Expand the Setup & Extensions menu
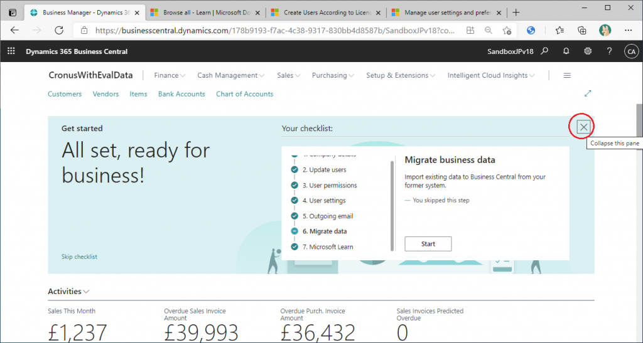The image size is (643, 343). (401, 75)
